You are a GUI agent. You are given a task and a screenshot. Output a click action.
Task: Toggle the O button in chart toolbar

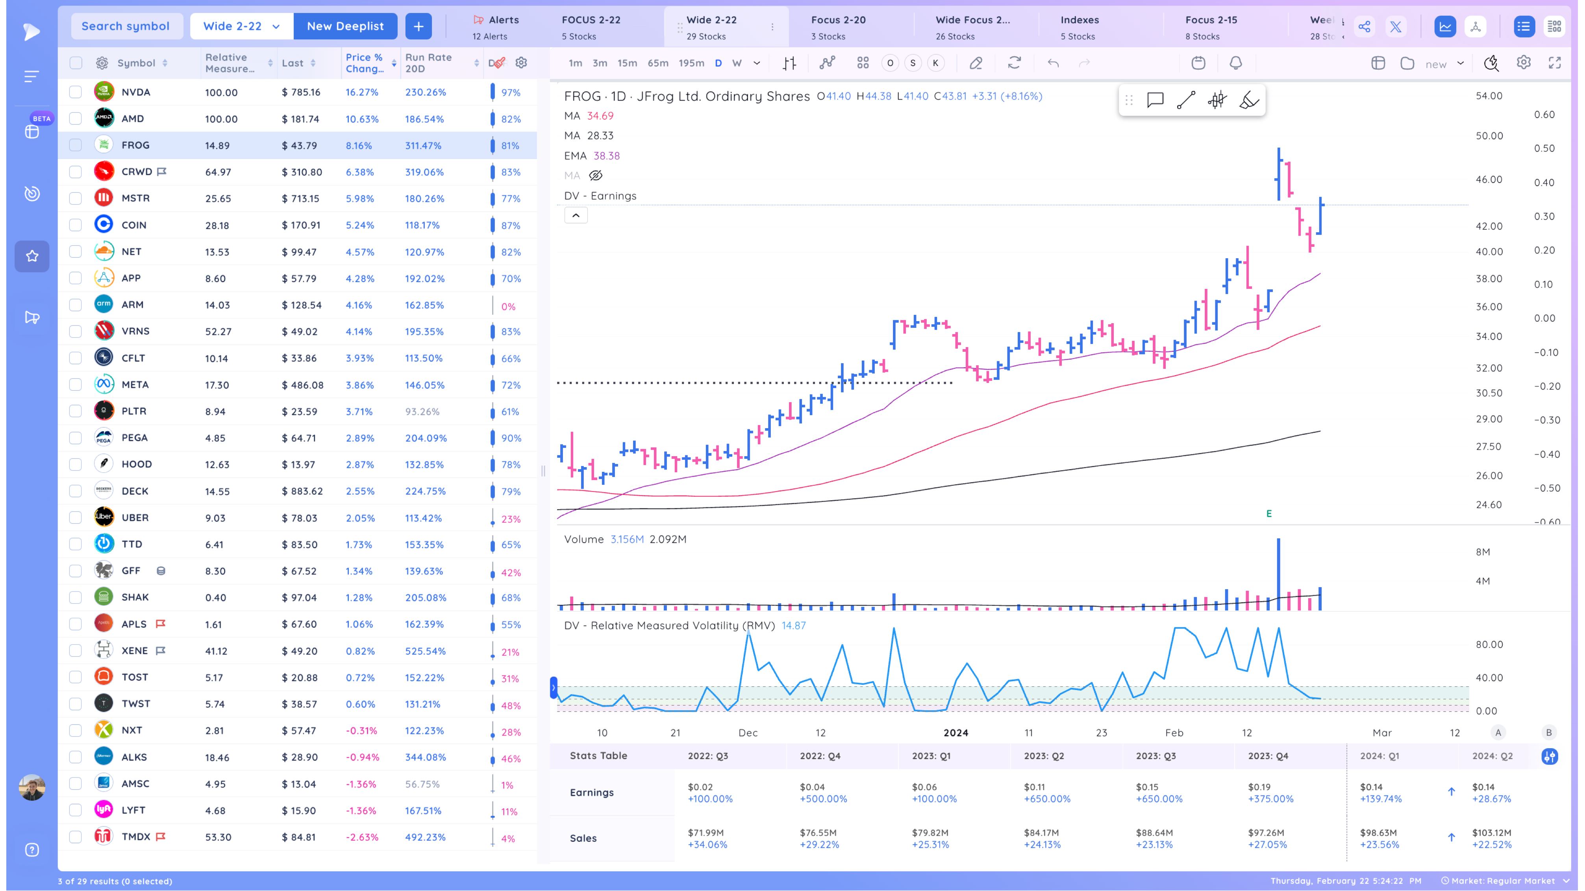(890, 63)
